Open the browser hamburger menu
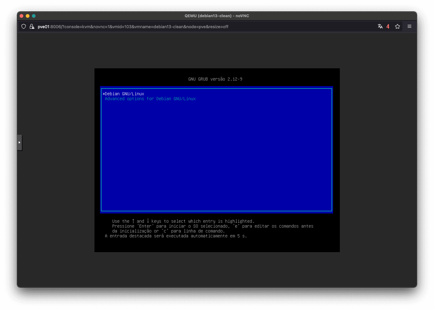This screenshot has width=434, height=310. (409, 26)
